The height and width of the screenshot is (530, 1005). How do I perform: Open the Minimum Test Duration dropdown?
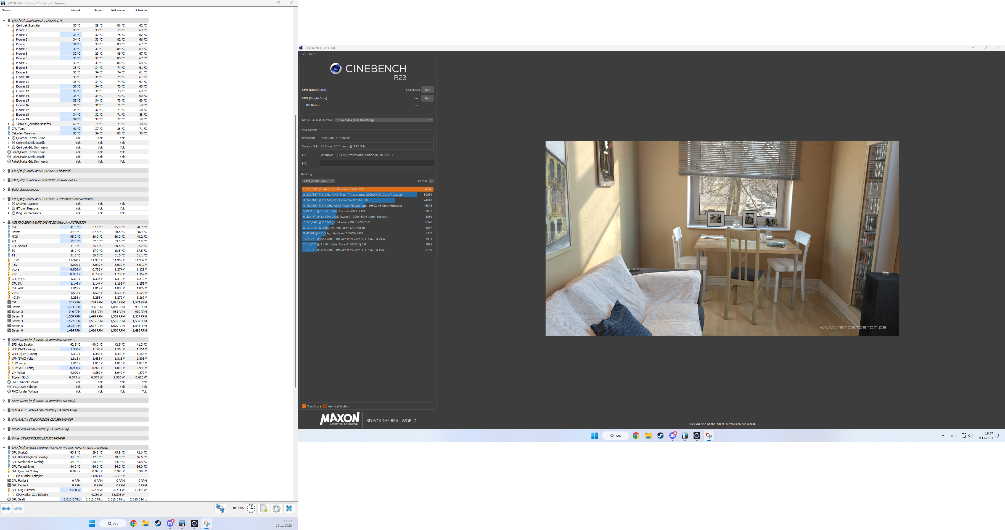(x=384, y=120)
